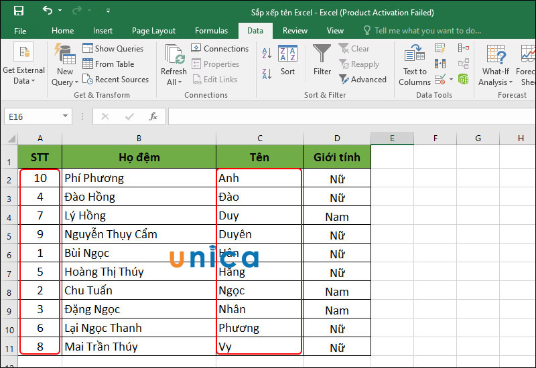Click Remove Duplicates icon
The height and width of the screenshot is (368, 536).
(440, 64)
